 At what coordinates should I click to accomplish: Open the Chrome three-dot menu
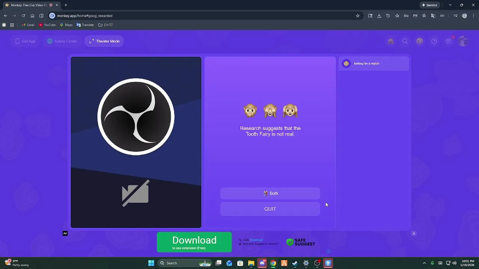pos(473,16)
